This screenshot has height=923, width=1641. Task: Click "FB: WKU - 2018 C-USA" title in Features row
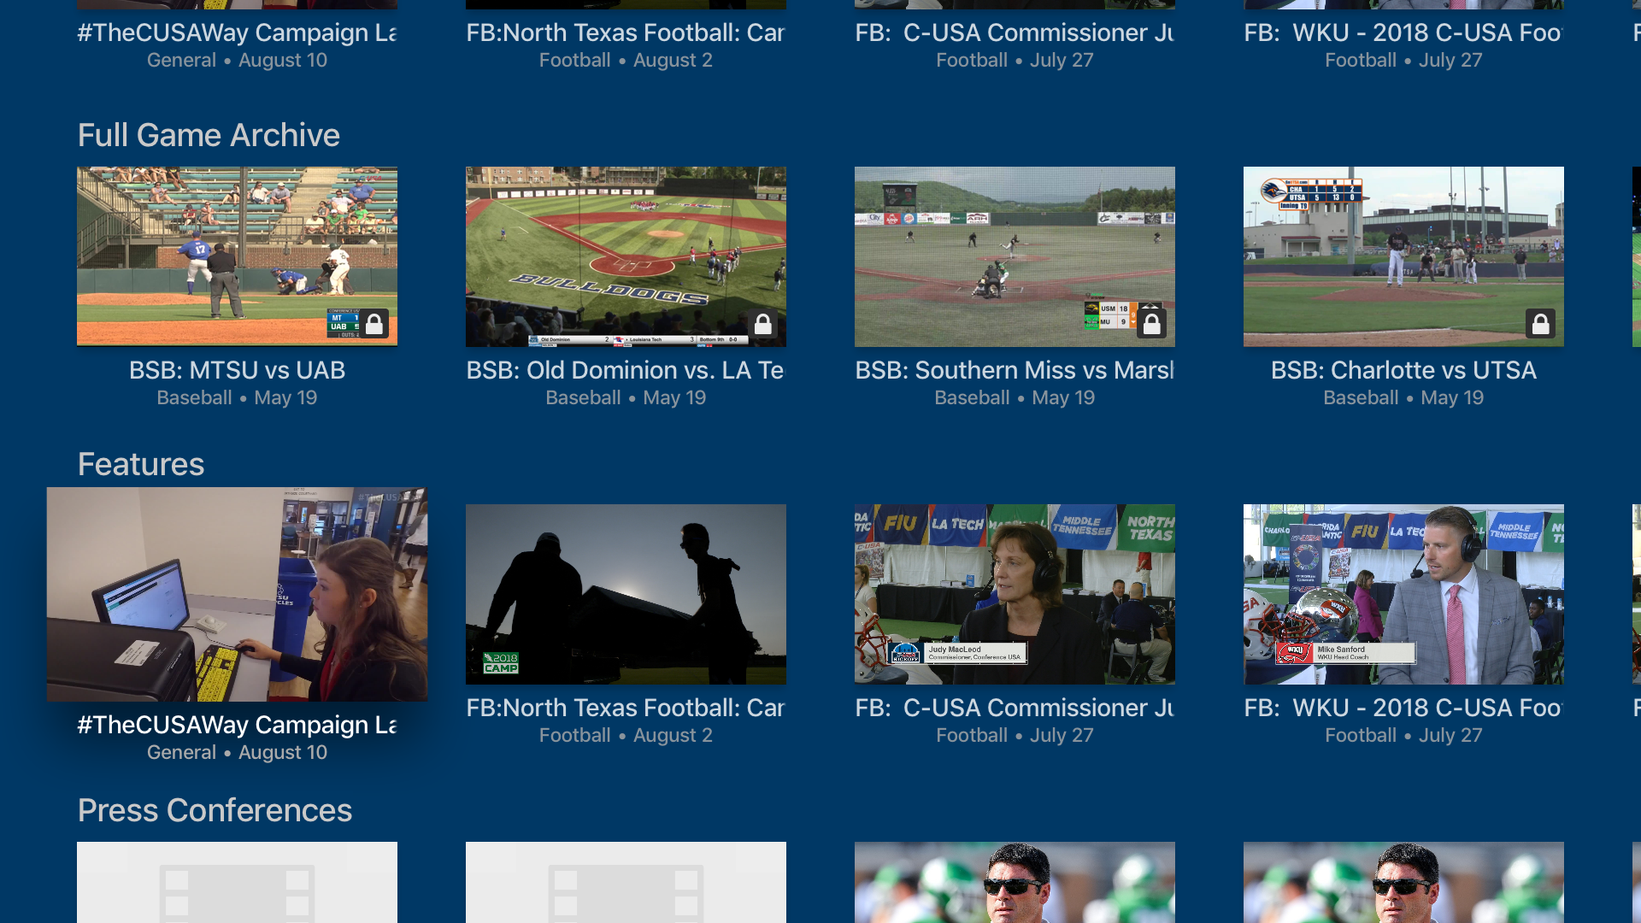coord(1403,708)
